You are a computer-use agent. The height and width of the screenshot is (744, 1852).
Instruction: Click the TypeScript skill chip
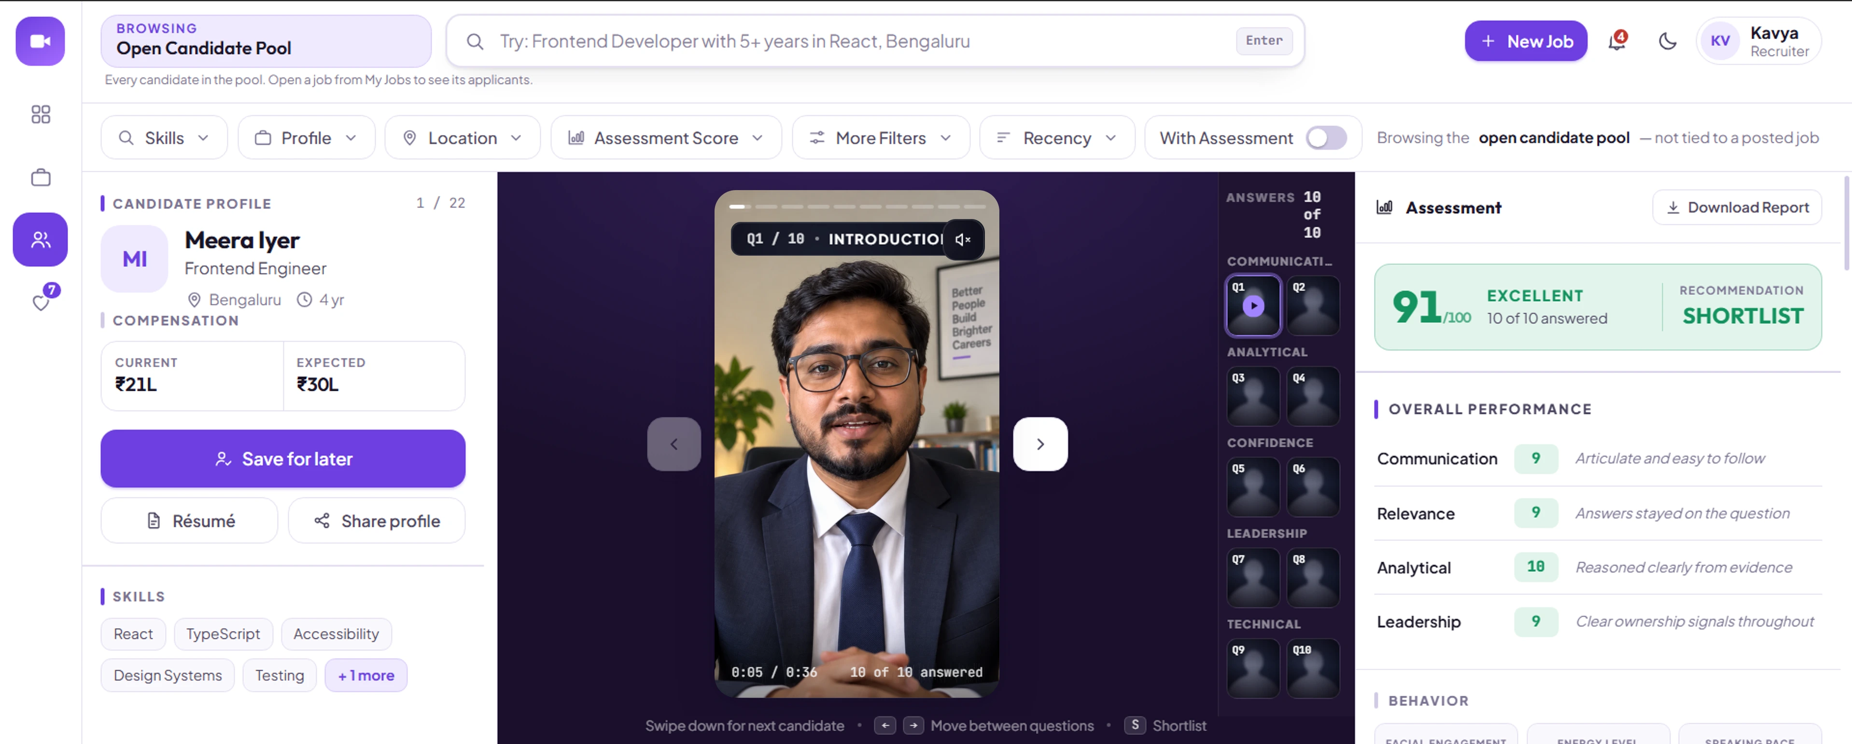click(x=223, y=634)
